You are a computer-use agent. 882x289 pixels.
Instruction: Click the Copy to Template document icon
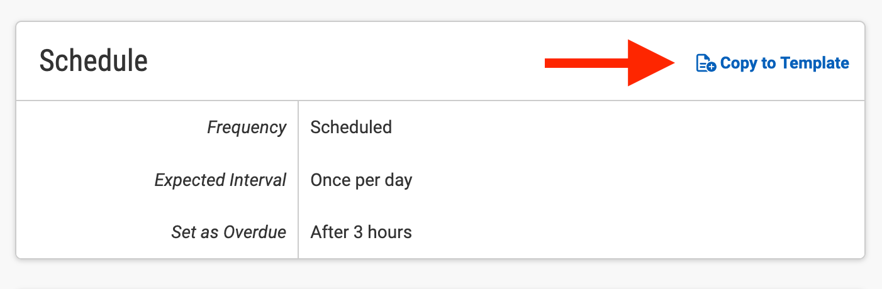[705, 63]
